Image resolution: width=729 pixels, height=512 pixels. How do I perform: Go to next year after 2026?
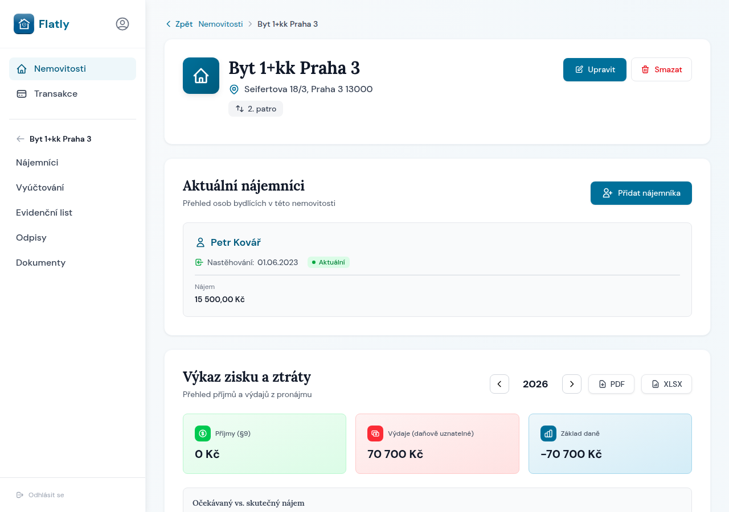click(572, 384)
